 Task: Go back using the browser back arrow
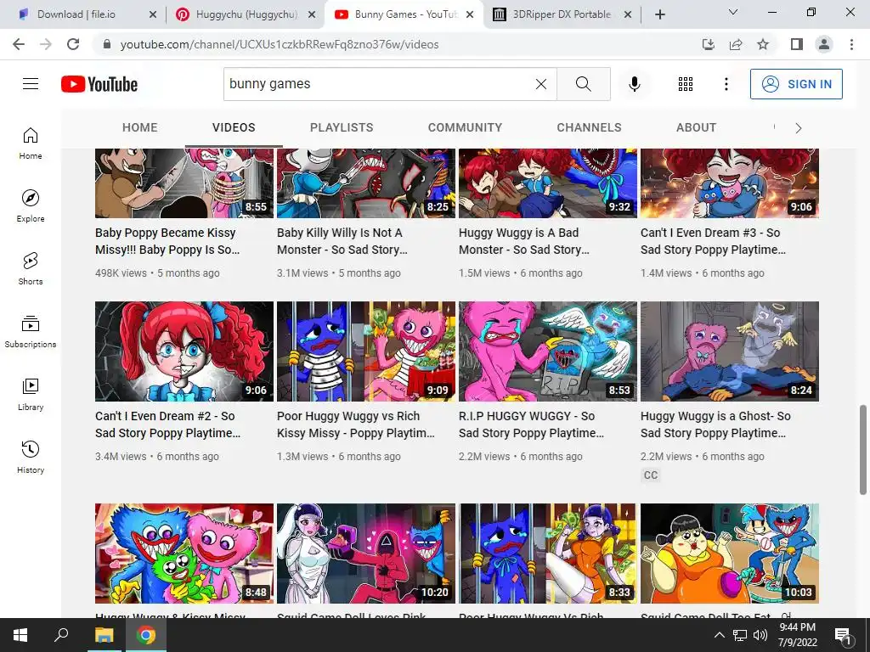(x=19, y=44)
